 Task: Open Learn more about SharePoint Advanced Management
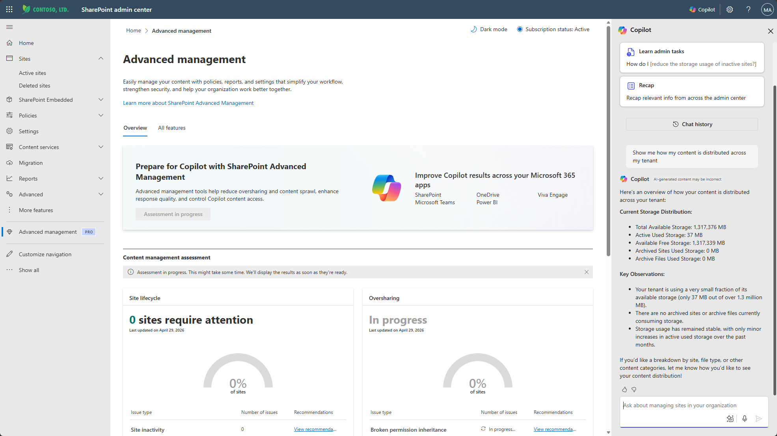[x=188, y=103]
